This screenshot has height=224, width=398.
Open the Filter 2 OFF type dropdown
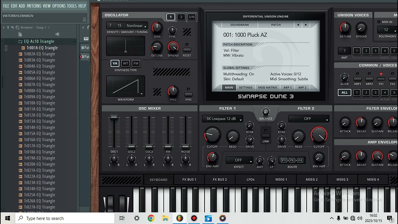(309, 119)
